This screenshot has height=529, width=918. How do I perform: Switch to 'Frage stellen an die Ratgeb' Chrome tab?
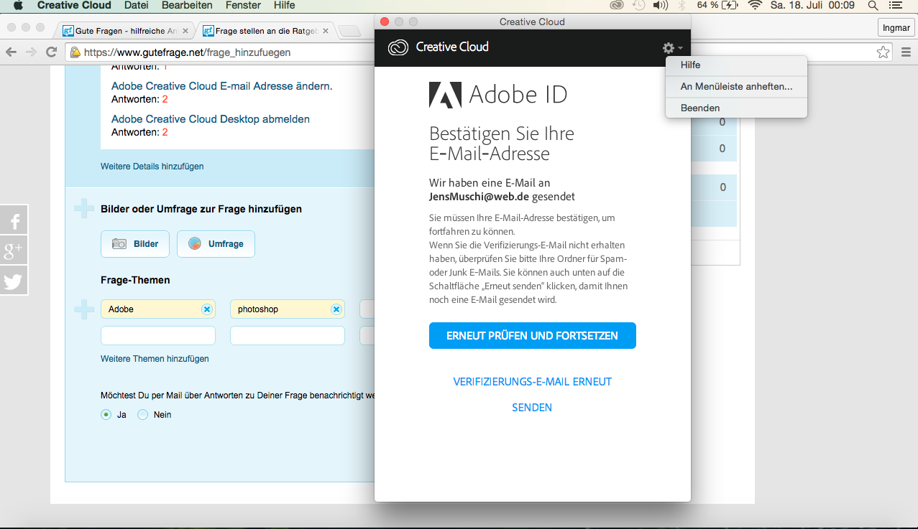pyautogui.click(x=265, y=31)
